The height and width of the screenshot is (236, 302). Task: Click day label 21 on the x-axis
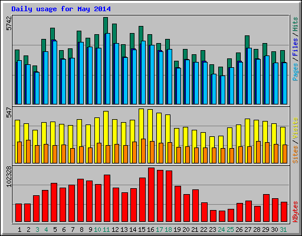point(195,230)
